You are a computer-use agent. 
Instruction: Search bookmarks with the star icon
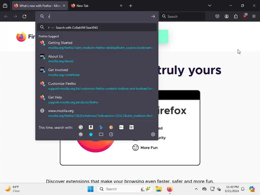coord(91,134)
